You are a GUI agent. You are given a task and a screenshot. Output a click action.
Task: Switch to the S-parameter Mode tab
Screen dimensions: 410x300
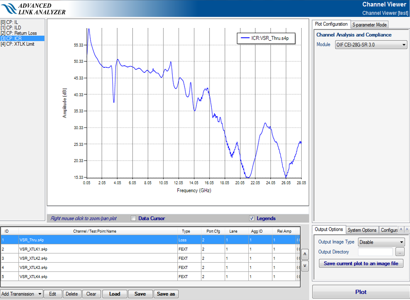tap(369, 25)
